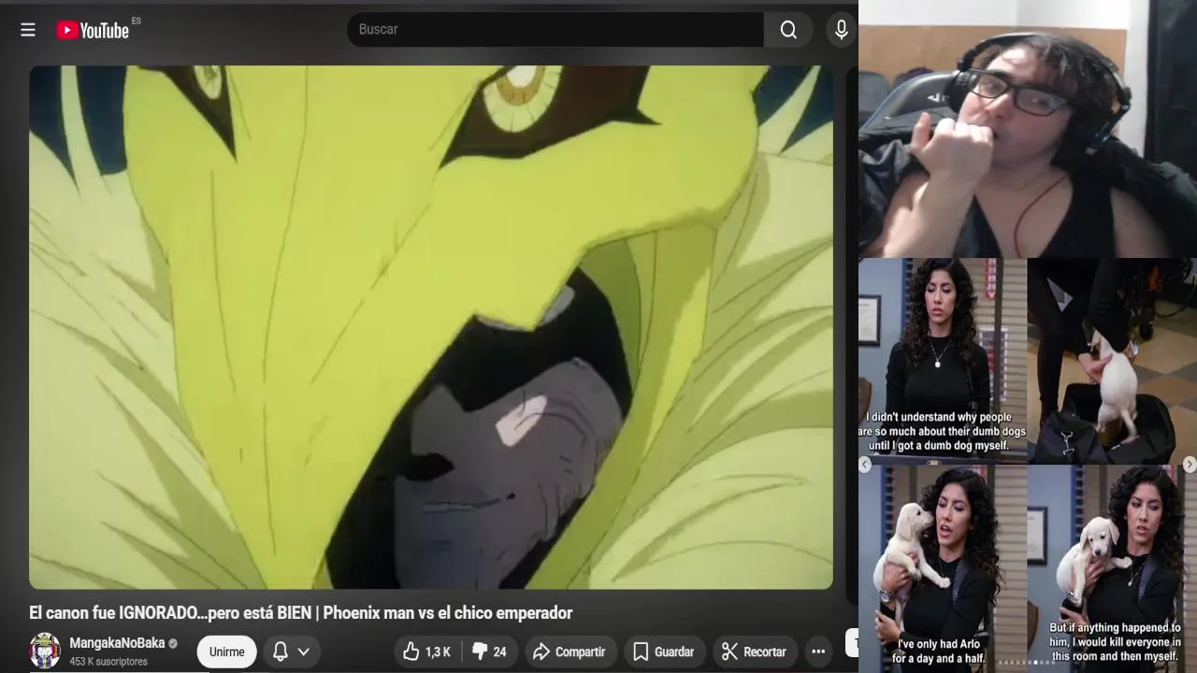Open the YouTube hamburger guide menu

[28, 30]
